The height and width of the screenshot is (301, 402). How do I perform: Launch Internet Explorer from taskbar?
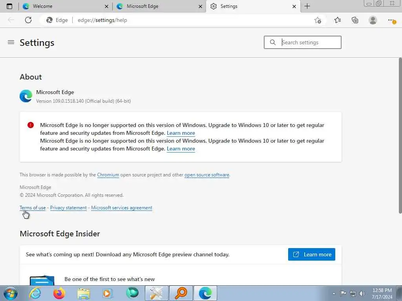point(35,293)
